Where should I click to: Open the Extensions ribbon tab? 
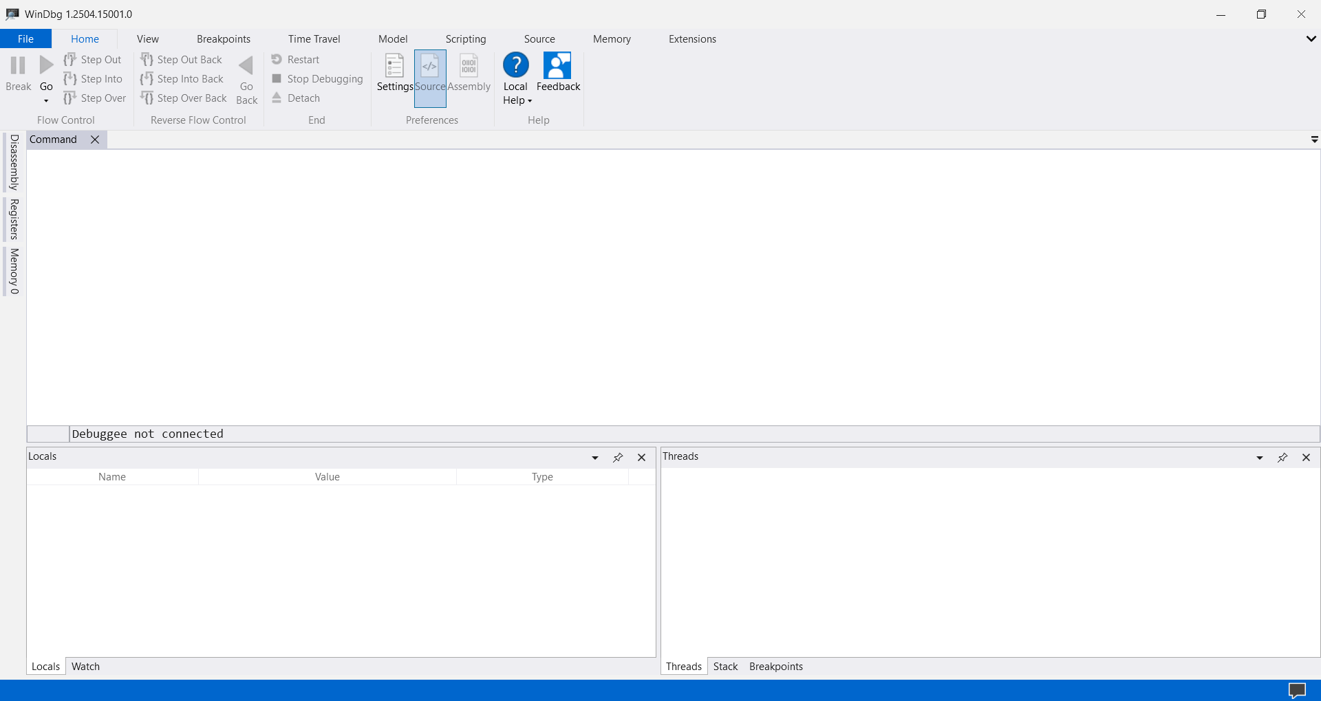point(692,39)
